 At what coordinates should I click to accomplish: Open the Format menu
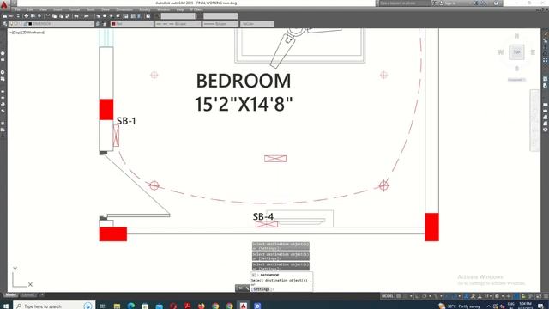click(74, 9)
